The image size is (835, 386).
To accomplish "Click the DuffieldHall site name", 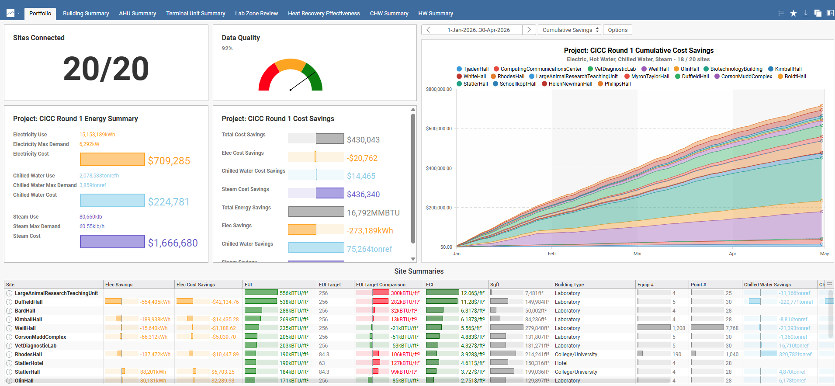I will click(29, 302).
